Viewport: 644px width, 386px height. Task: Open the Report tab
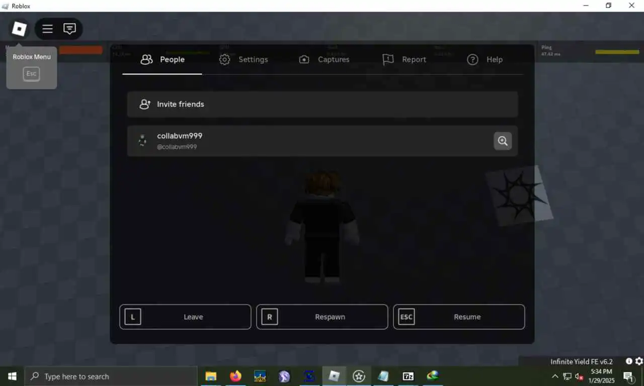[x=404, y=59]
